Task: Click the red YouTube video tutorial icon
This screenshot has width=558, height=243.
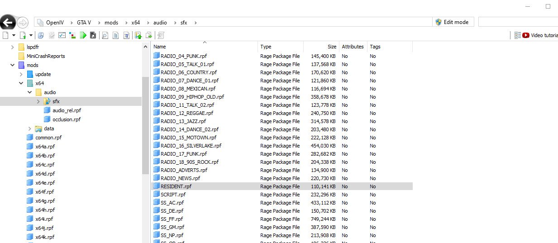Action: tap(525, 35)
